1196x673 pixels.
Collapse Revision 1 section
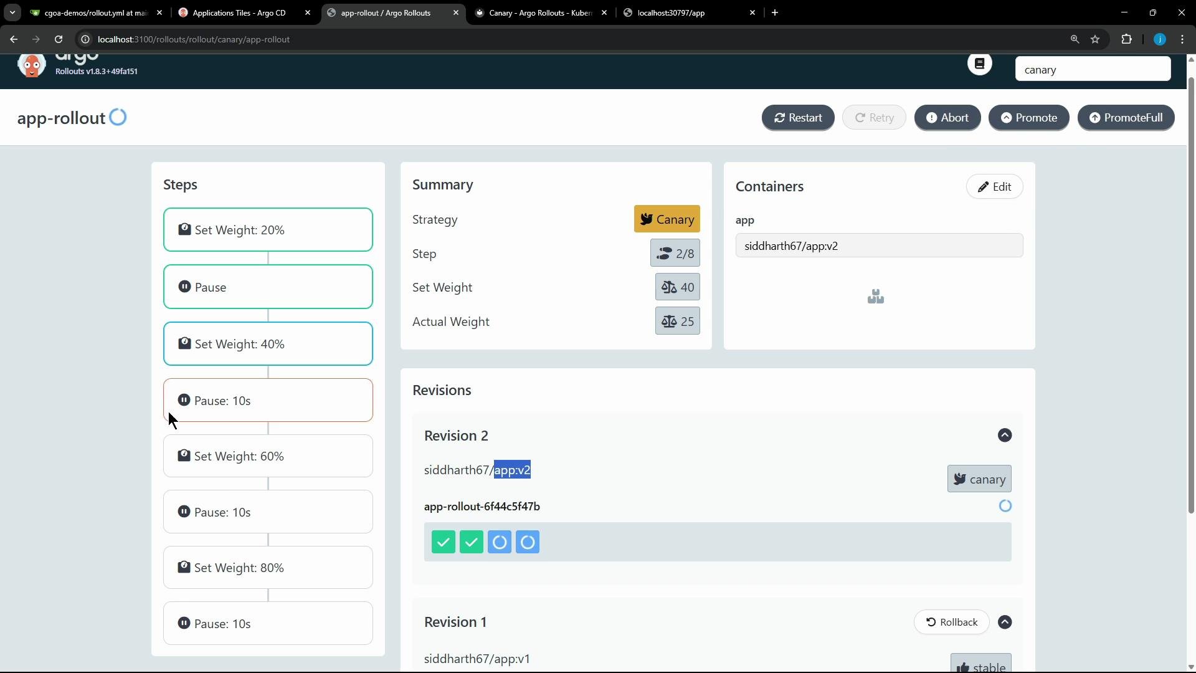1004,623
